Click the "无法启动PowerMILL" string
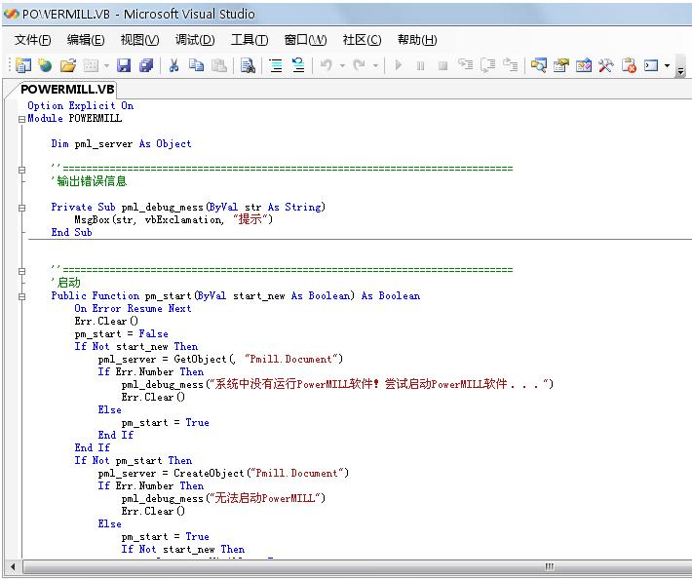 266,498
